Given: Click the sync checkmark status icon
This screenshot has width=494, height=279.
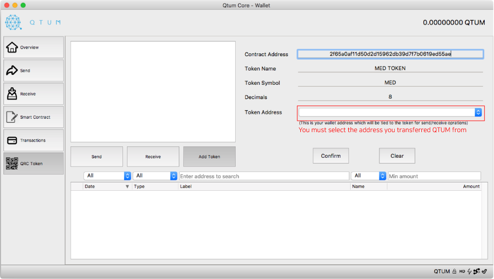Looking at the screenshot, I should pos(484,271).
